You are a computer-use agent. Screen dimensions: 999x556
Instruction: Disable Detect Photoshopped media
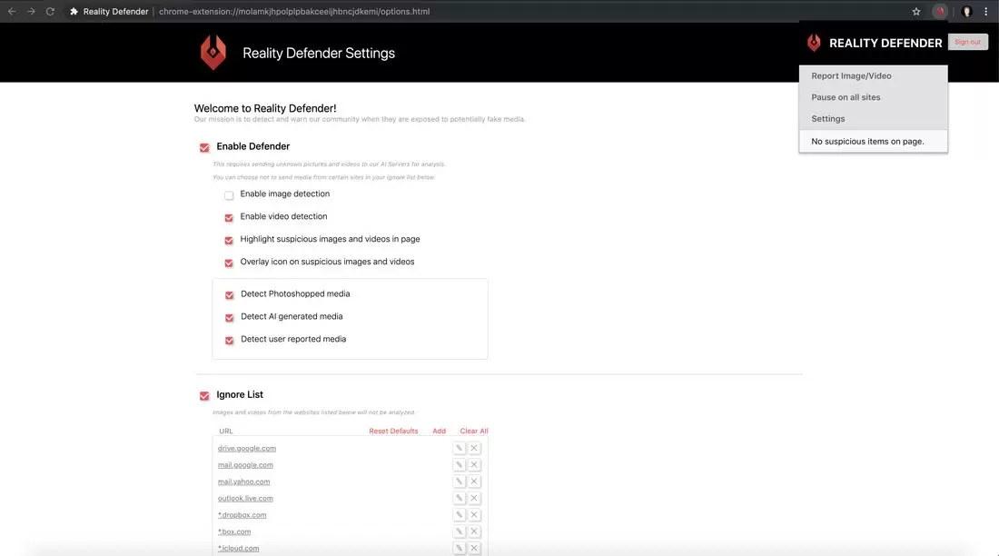click(x=230, y=295)
